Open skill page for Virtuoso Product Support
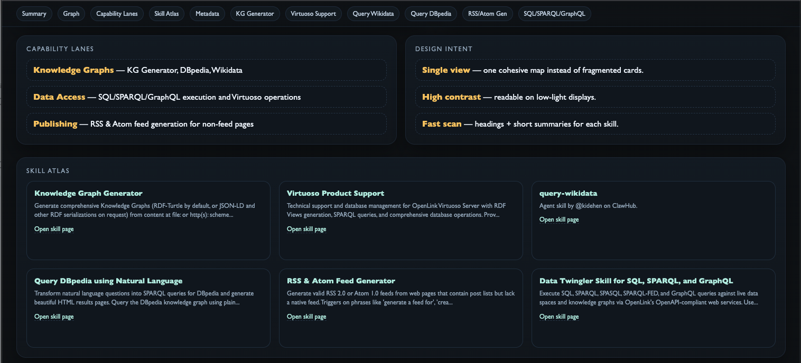This screenshot has width=801, height=363. 306,229
